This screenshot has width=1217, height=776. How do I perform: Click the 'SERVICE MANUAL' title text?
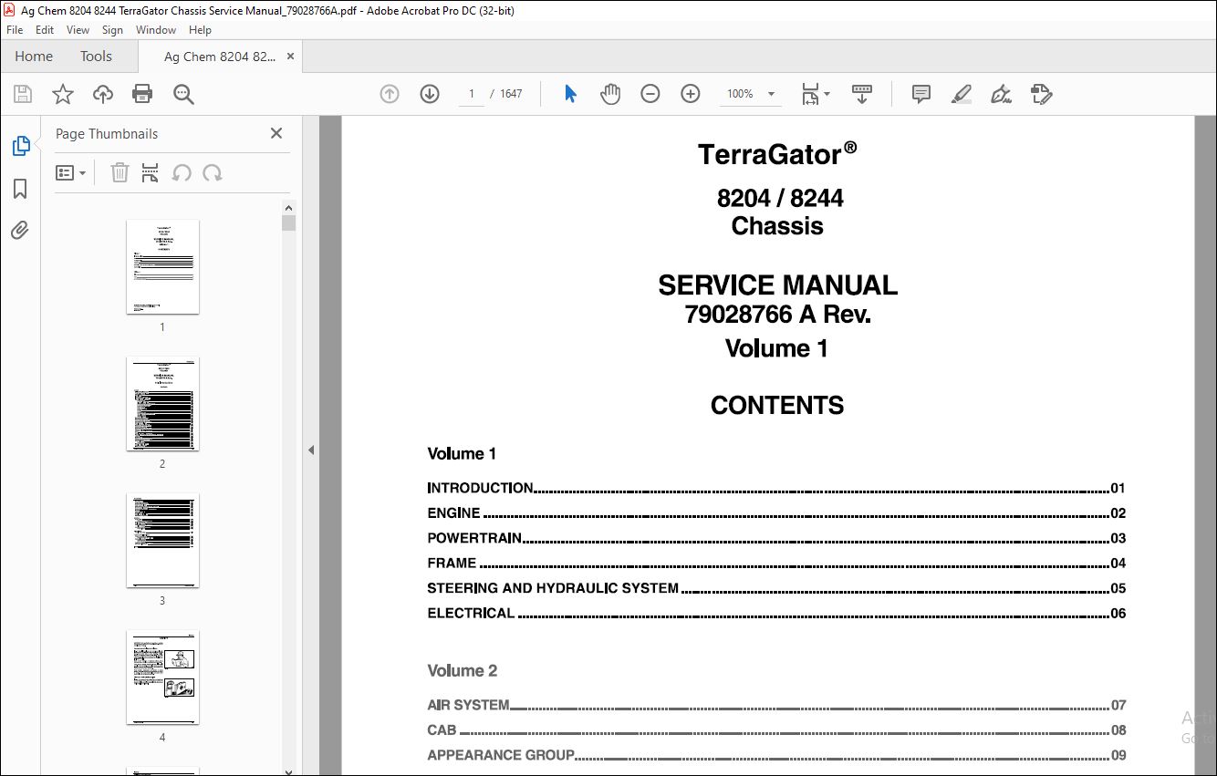(777, 285)
